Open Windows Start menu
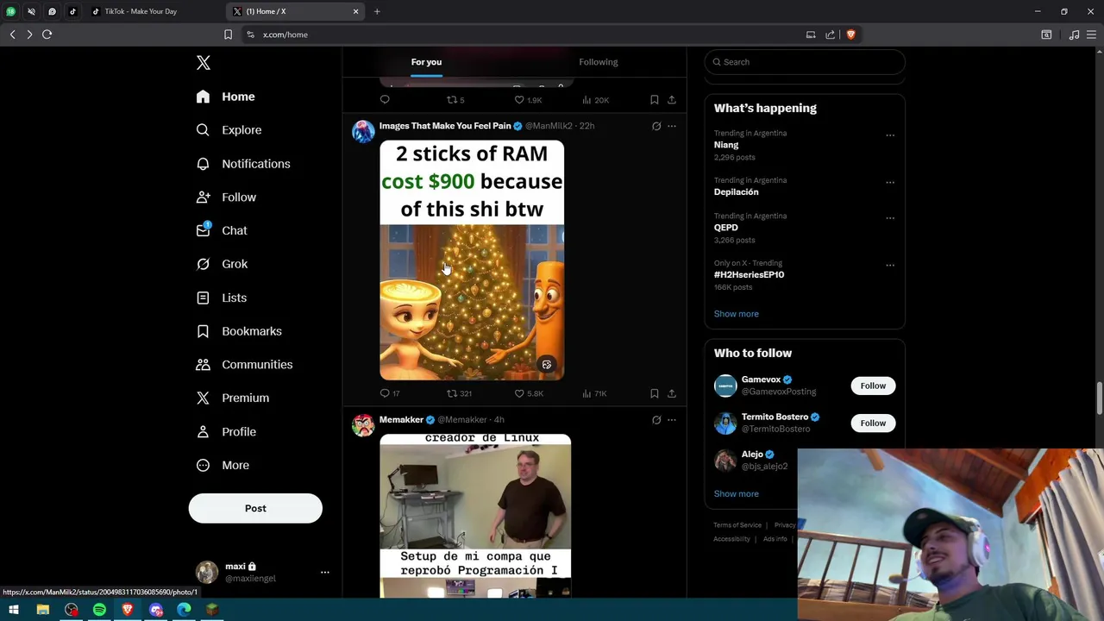The image size is (1104, 621). 14,610
